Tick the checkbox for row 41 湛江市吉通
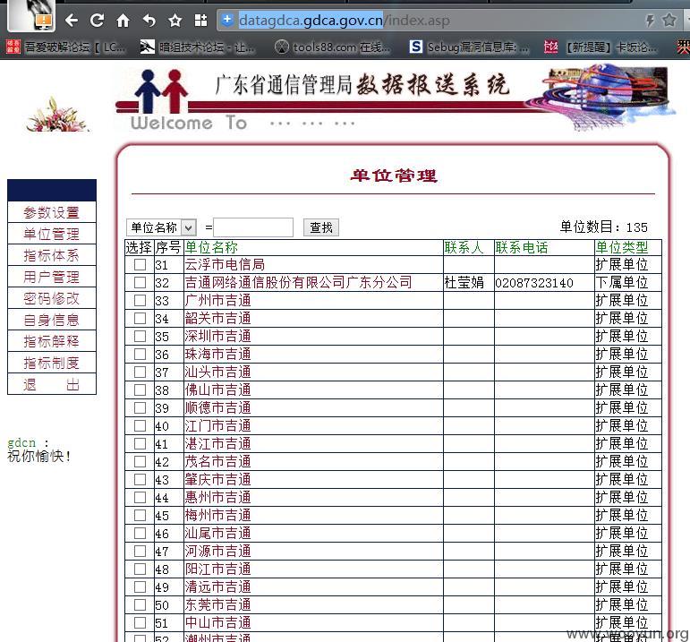 (x=140, y=444)
